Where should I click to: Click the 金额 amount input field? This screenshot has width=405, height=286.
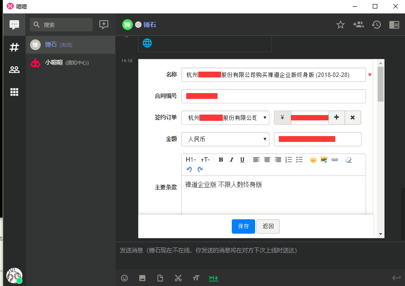[317, 139]
